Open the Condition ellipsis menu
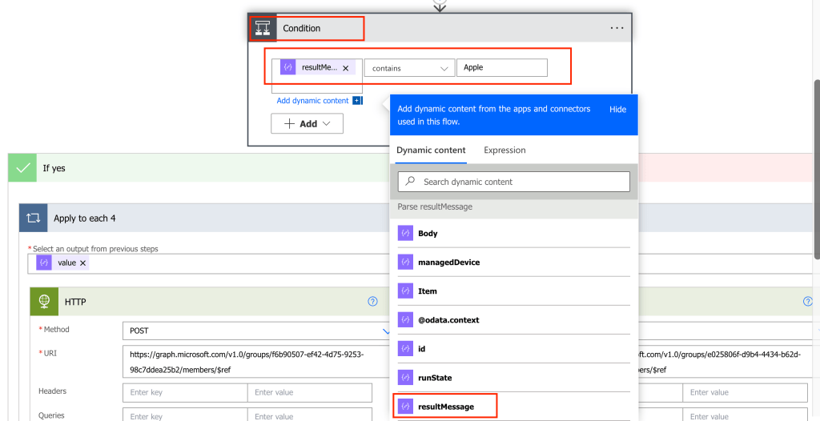This screenshot has height=421, width=820. point(616,28)
